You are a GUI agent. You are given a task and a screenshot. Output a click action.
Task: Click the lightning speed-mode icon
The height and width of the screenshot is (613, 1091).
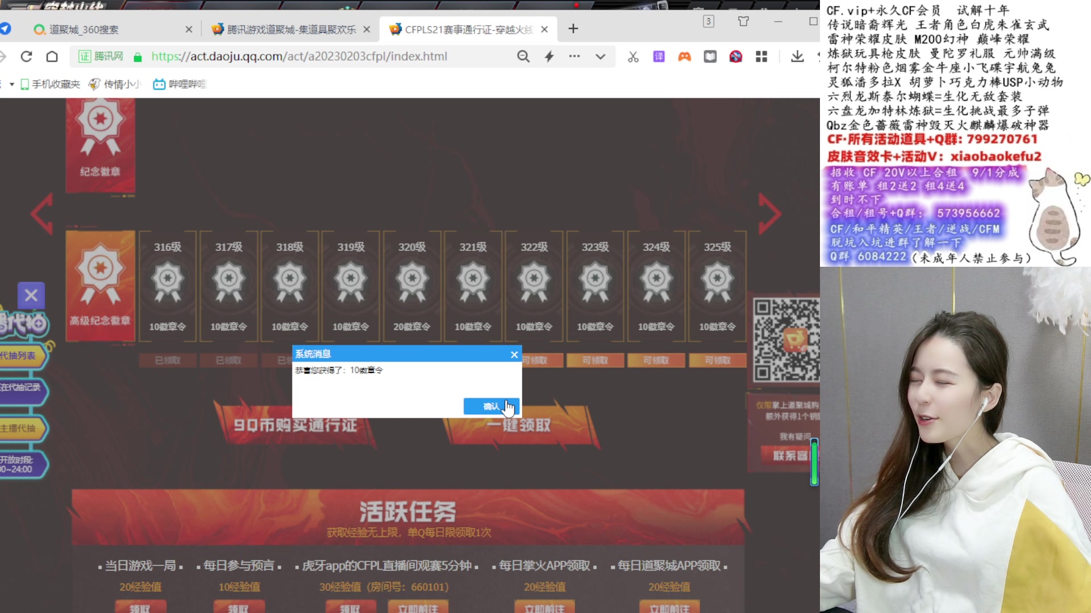(x=549, y=56)
